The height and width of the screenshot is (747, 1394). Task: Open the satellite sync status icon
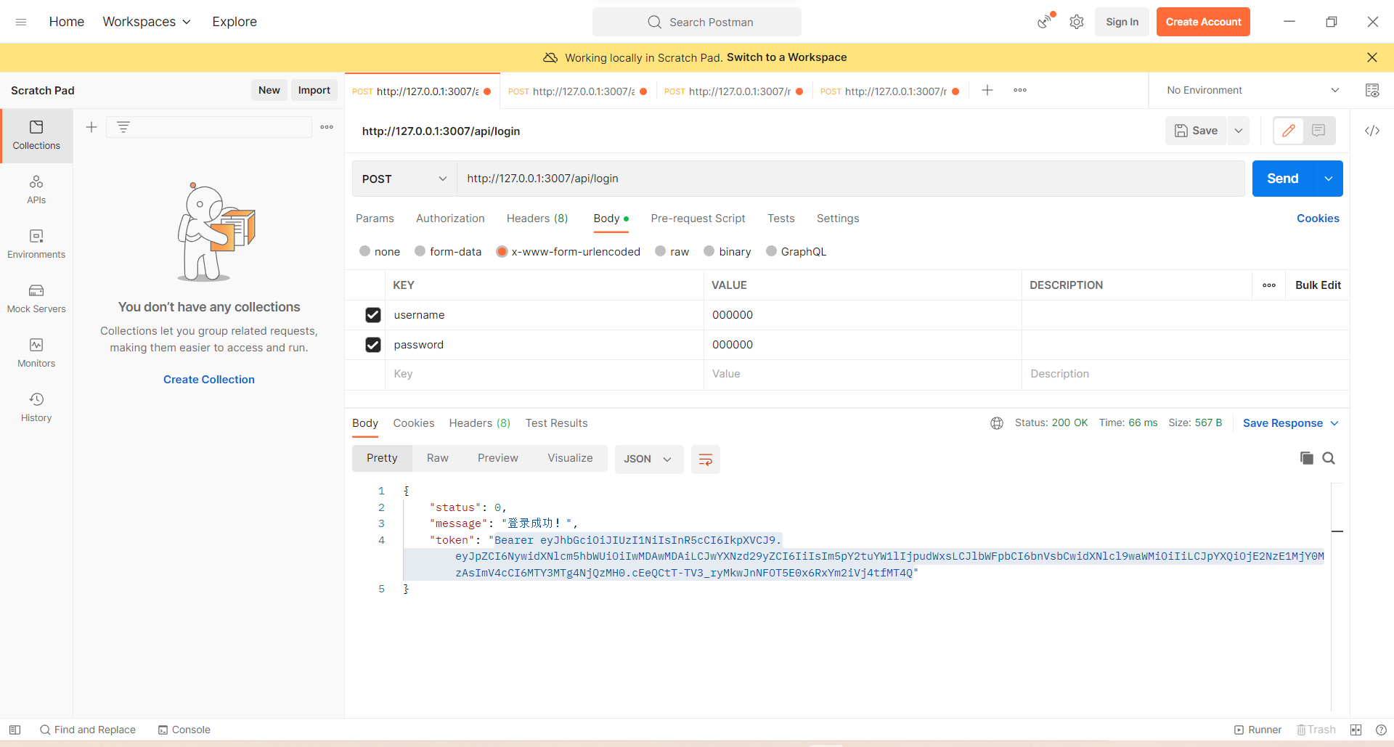[x=1045, y=21]
